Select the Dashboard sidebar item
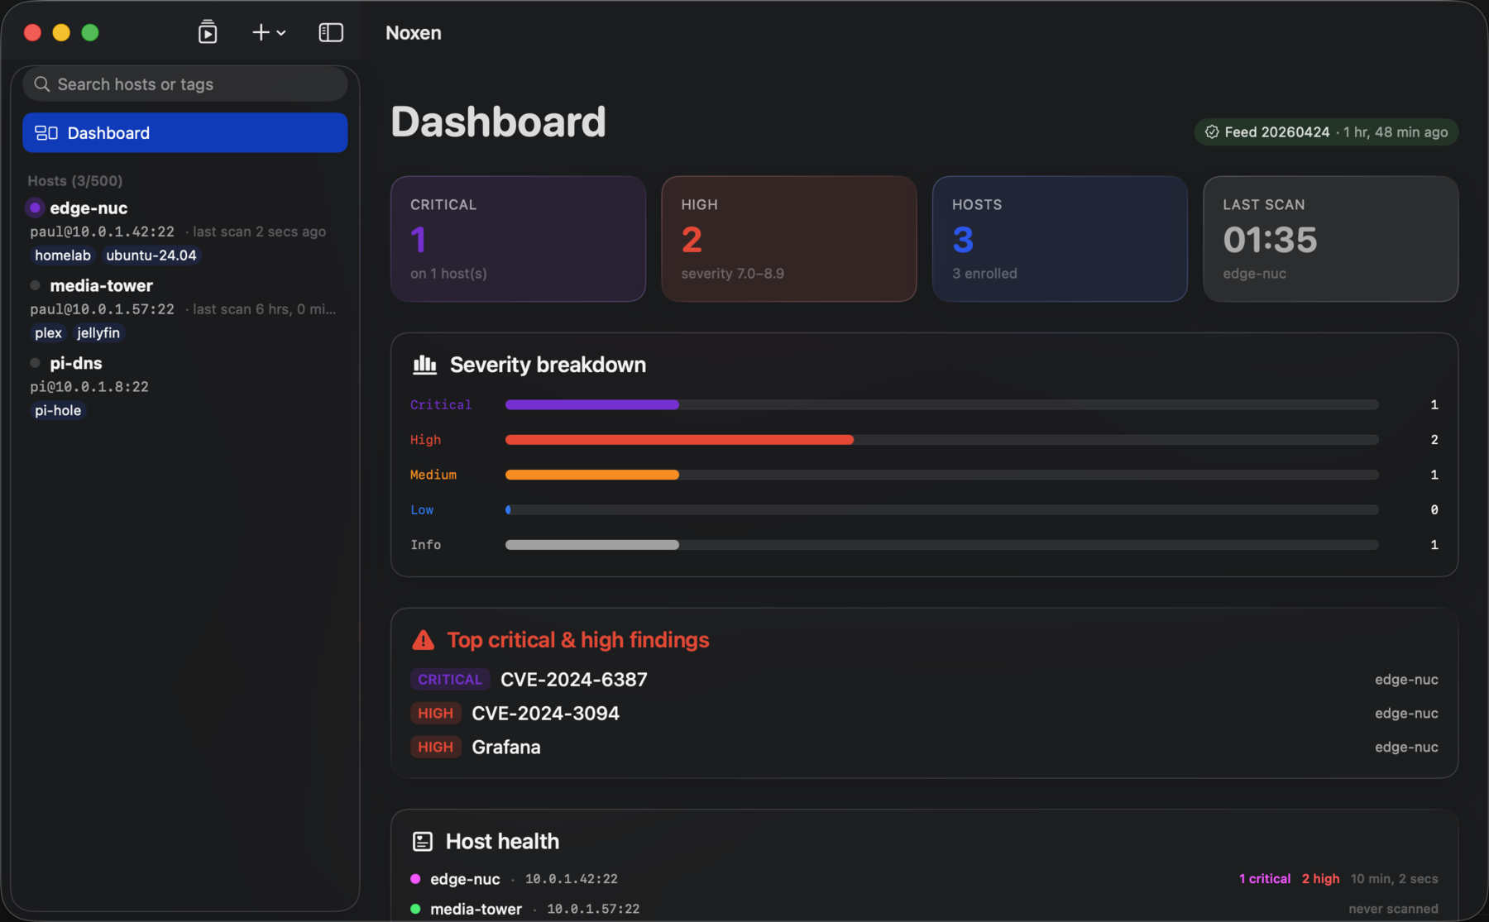 click(185, 133)
